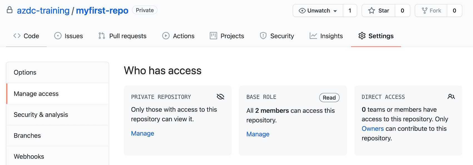Select Manage access in sidebar
Image resolution: width=473 pixels, height=165 pixels.
(58, 94)
